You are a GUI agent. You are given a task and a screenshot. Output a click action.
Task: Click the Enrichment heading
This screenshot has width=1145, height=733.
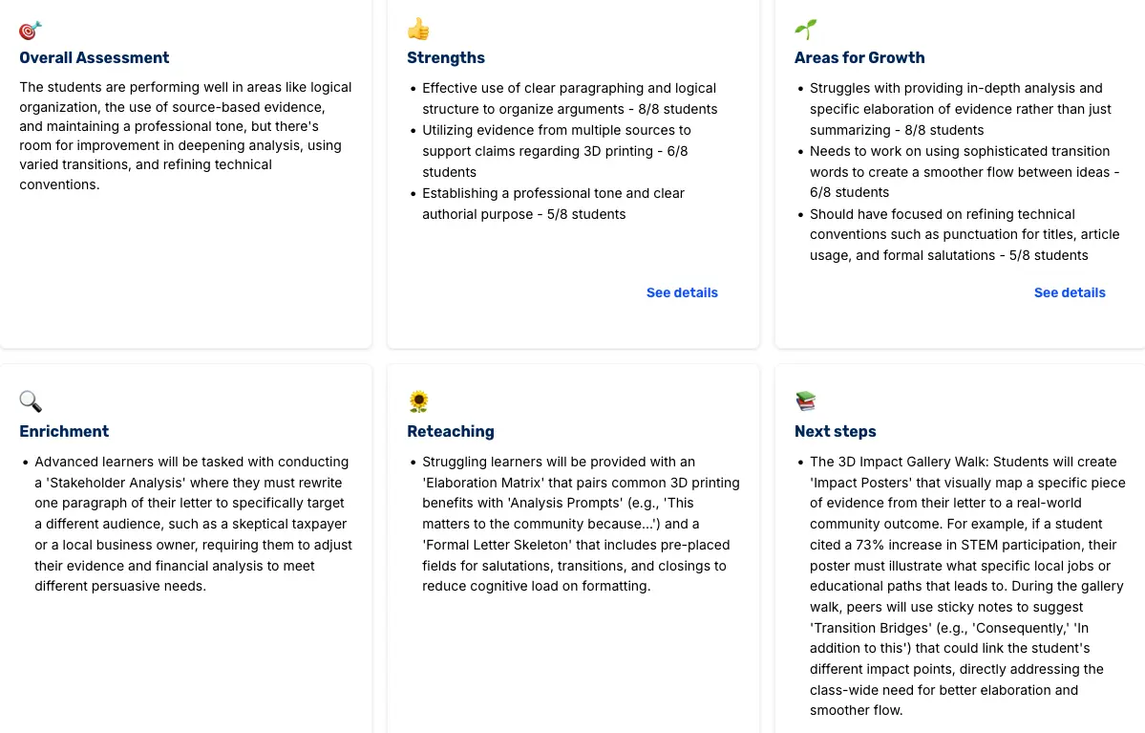point(64,431)
